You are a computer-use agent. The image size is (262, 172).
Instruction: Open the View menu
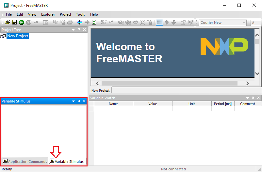click(32, 14)
